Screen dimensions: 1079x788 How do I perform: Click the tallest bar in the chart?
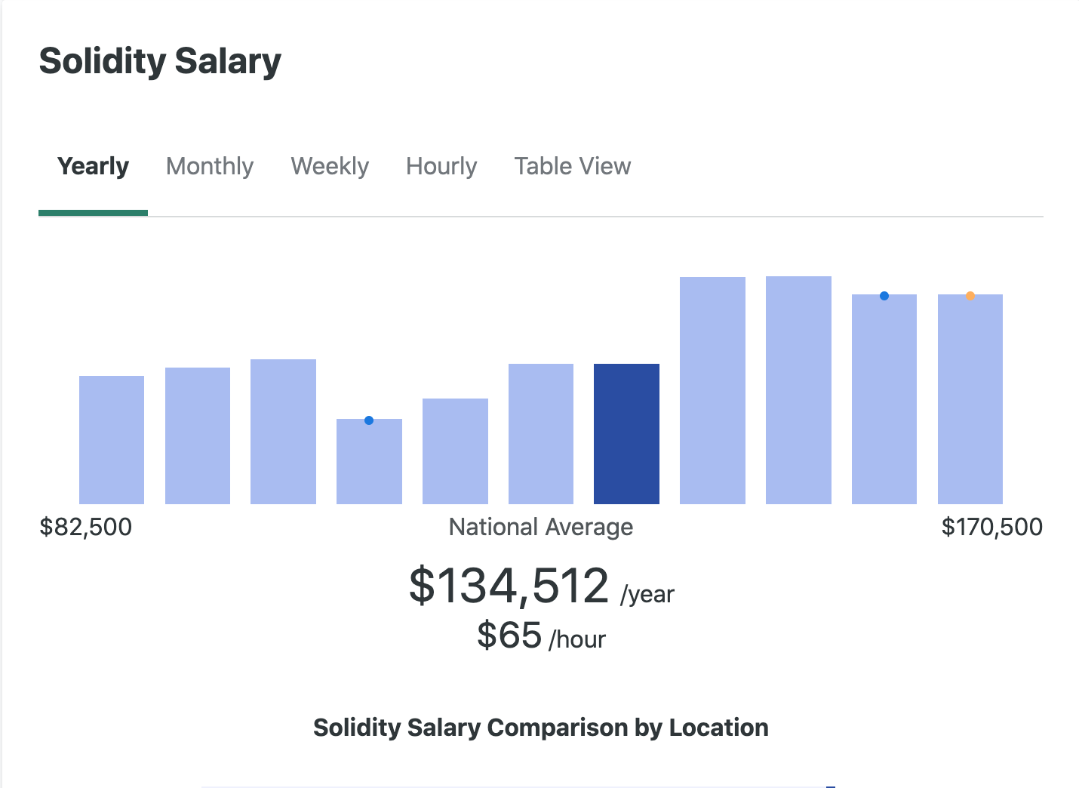798,390
